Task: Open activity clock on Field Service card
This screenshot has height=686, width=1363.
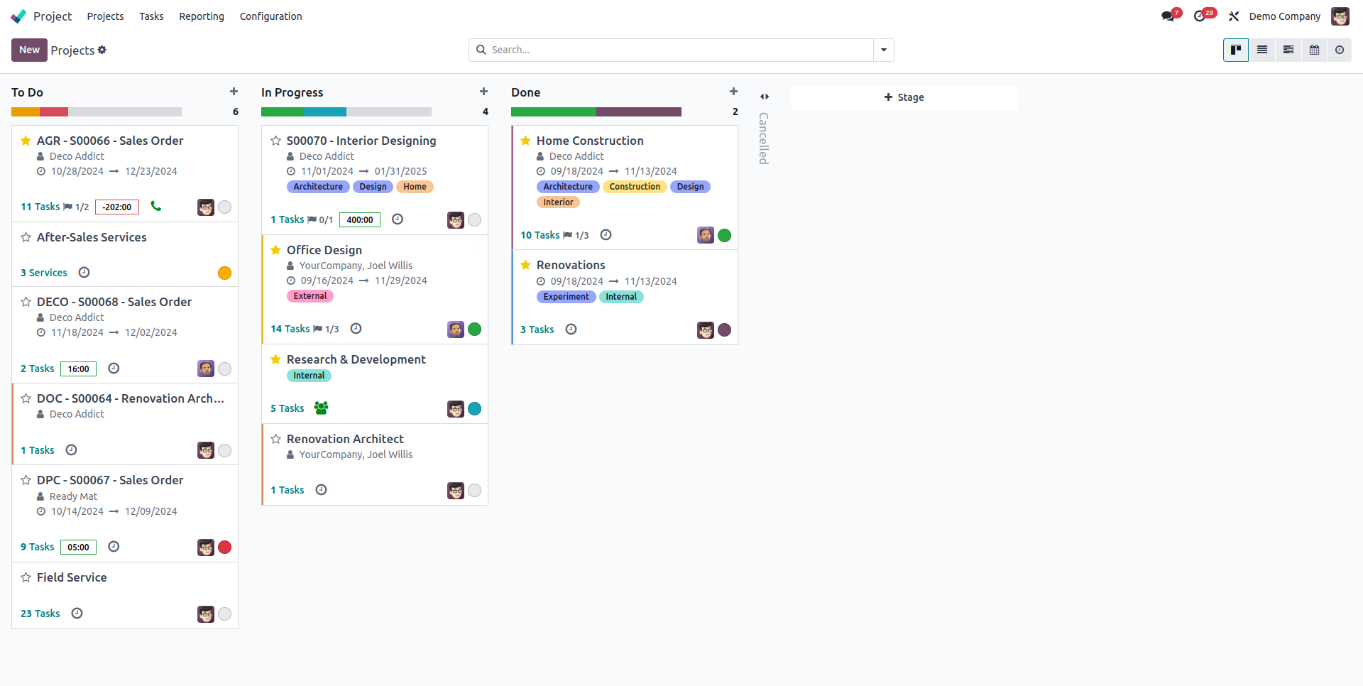Action: coord(77,614)
